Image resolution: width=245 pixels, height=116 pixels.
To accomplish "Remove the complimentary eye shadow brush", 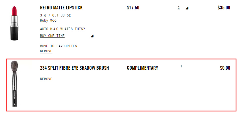I will tap(46, 79).
